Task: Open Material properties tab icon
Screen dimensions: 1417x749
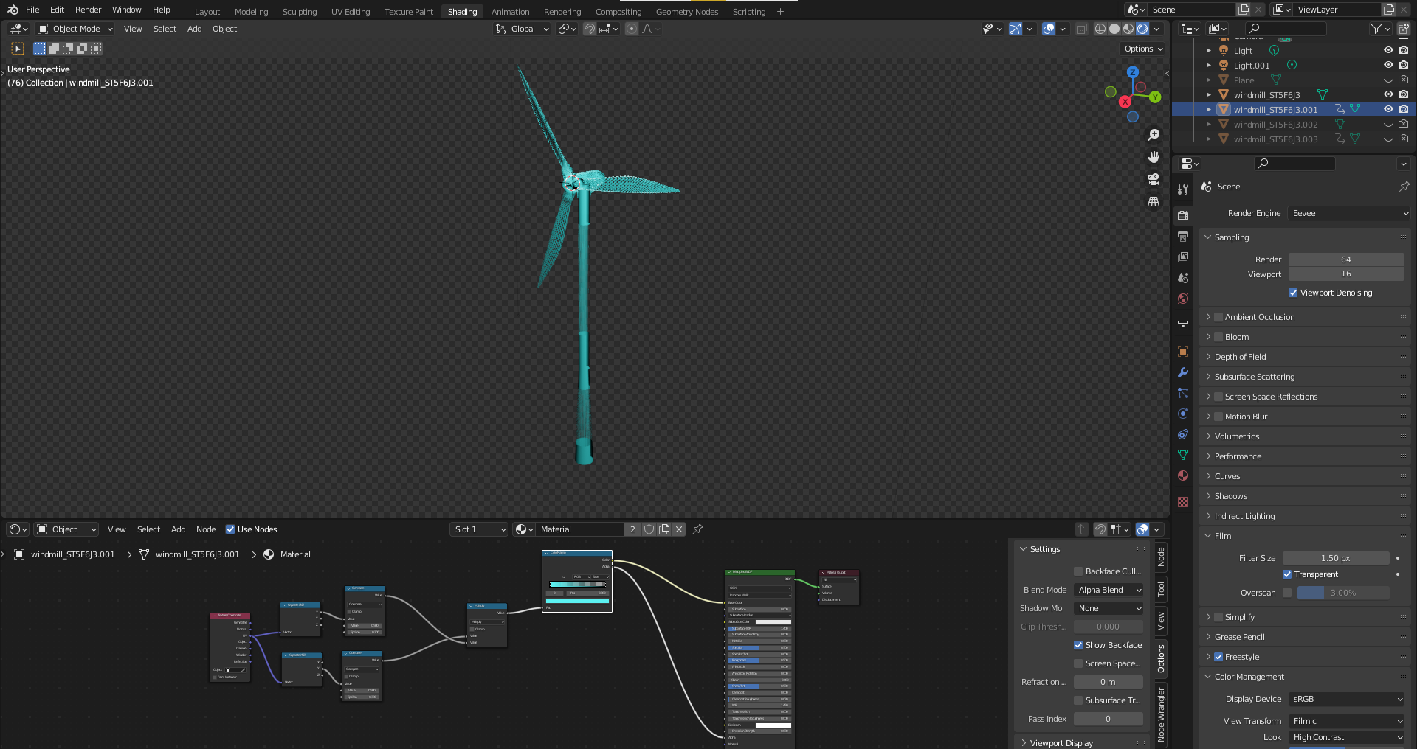Action: (1183, 475)
